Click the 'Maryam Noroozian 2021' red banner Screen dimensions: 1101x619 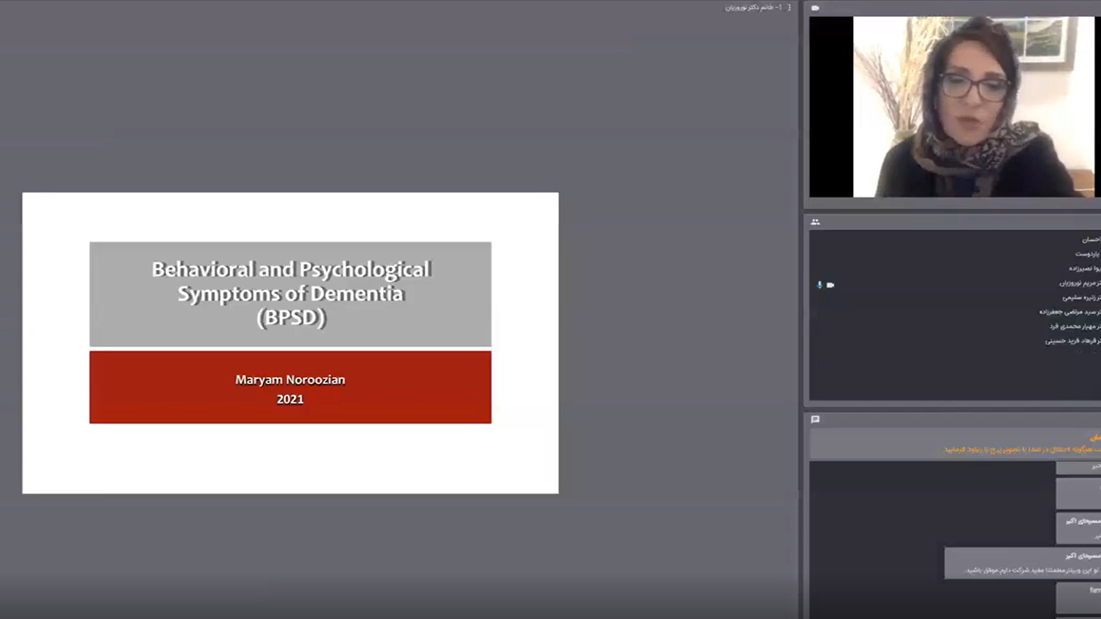pyautogui.click(x=290, y=388)
